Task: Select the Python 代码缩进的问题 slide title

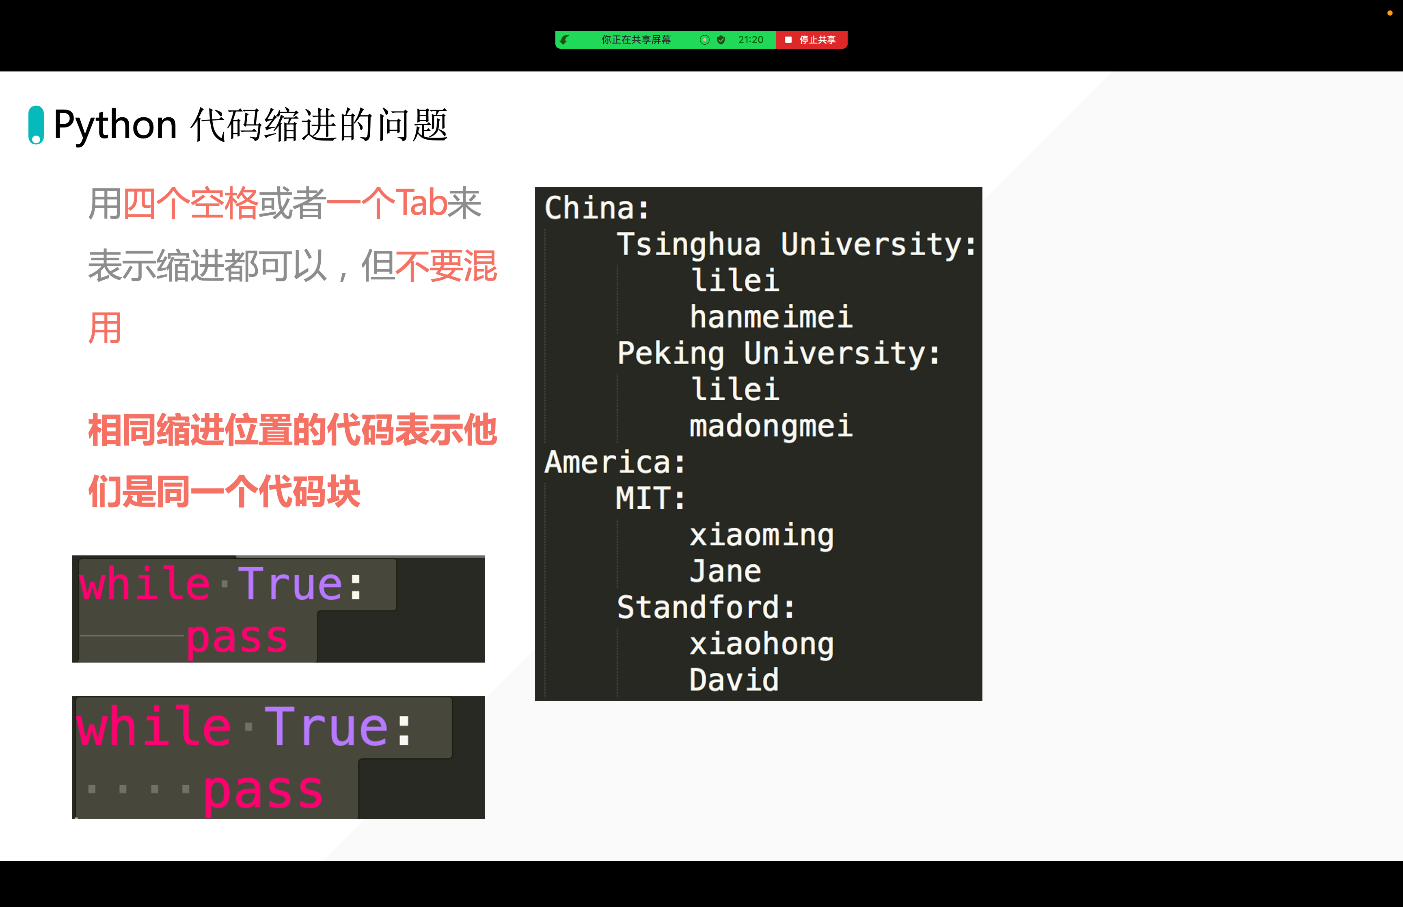Action: pyautogui.click(x=251, y=125)
